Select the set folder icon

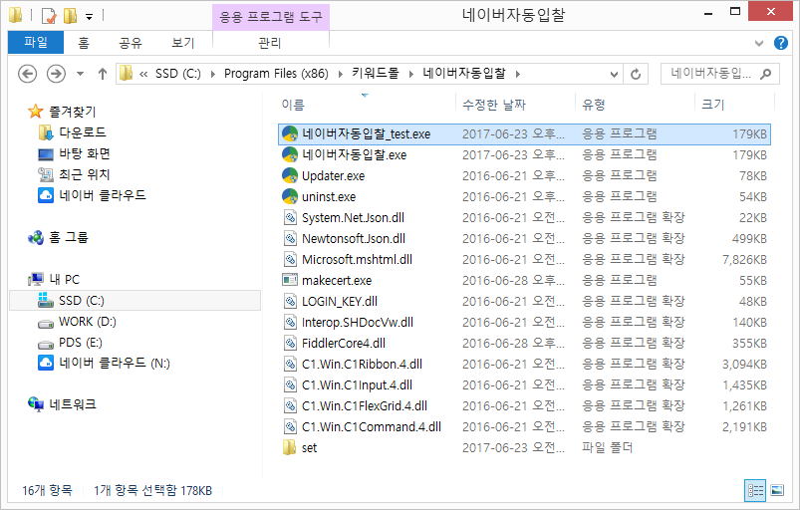pos(289,448)
